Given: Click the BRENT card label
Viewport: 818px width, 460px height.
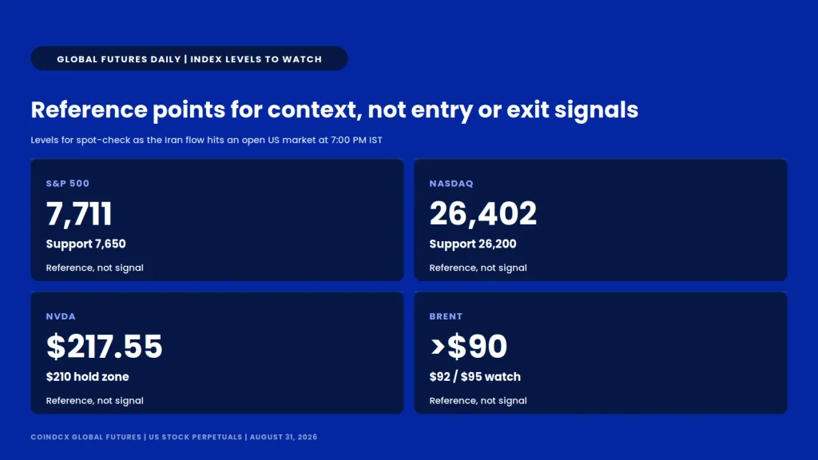Looking at the screenshot, I should [x=446, y=316].
